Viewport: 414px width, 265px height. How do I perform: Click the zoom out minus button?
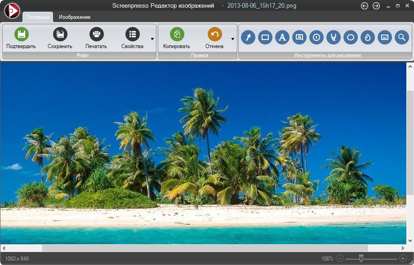(340, 258)
